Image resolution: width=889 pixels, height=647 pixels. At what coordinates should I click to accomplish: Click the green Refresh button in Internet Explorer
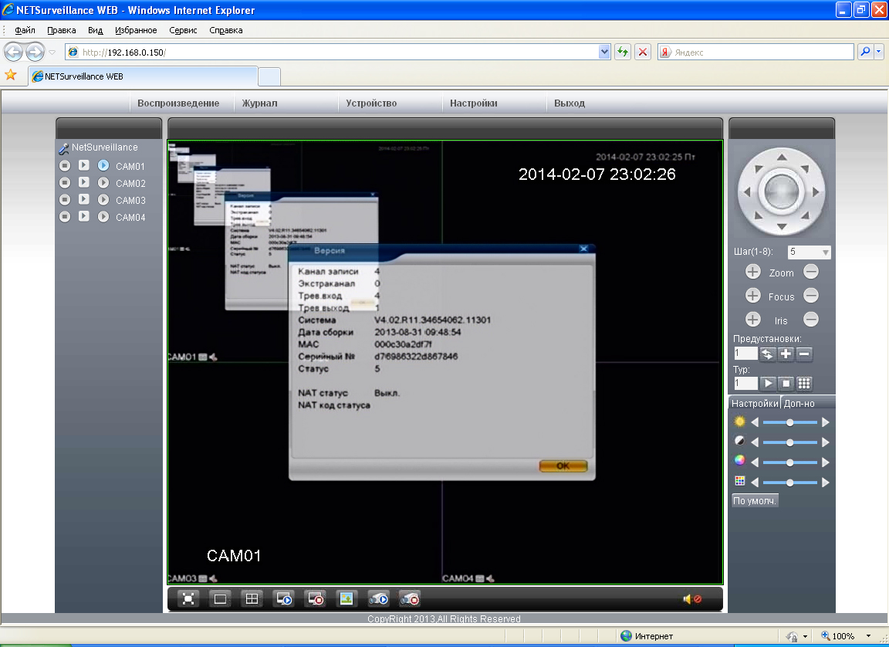click(x=623, y=53)
